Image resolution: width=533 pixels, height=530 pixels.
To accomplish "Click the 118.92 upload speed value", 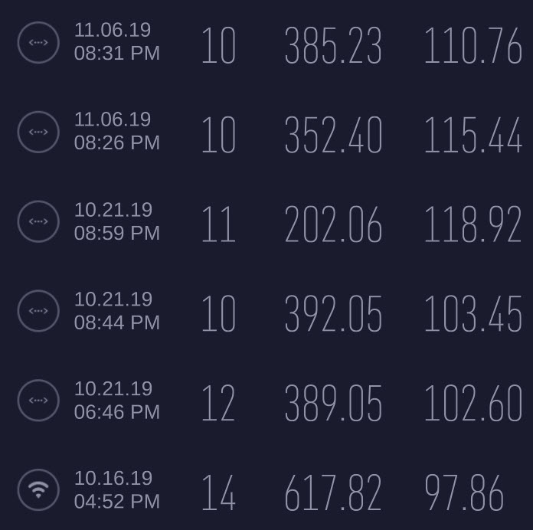I will click(x=473, y=226).
